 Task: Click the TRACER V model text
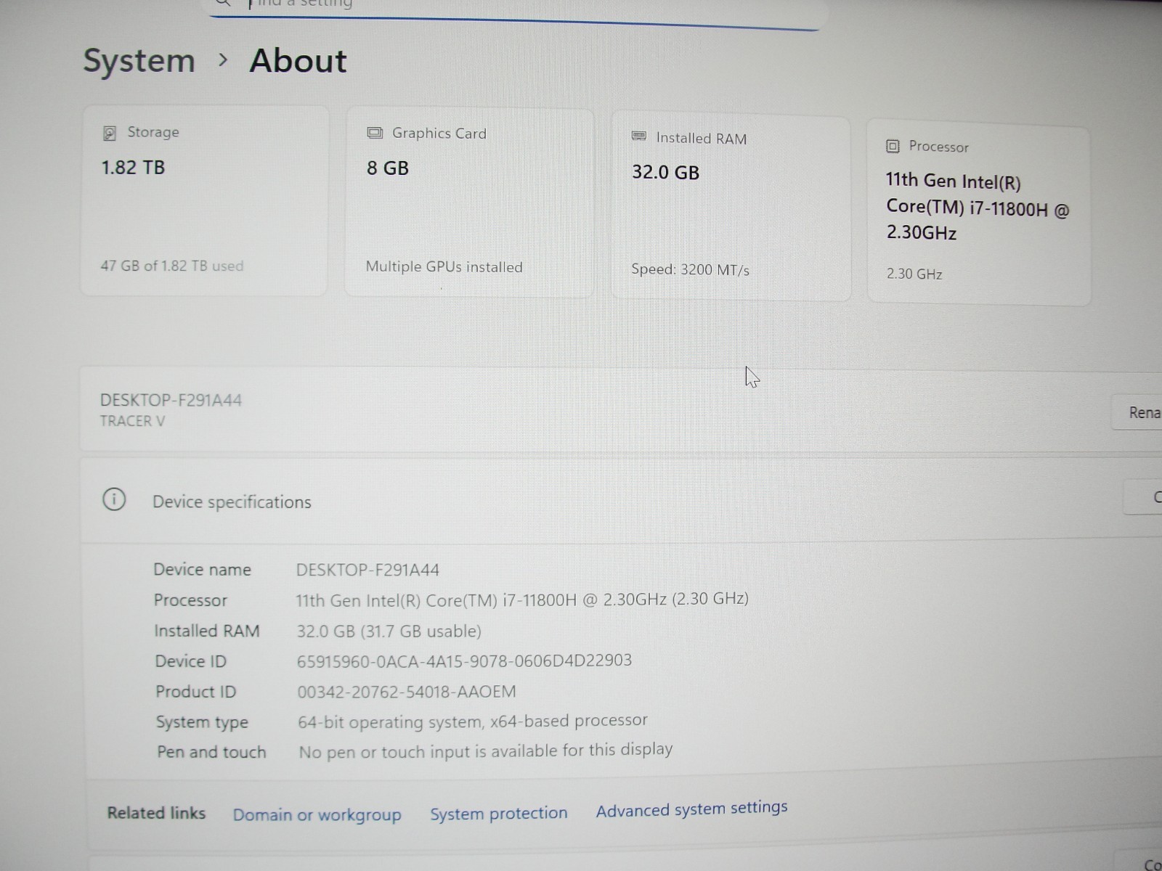coord(132,421)
